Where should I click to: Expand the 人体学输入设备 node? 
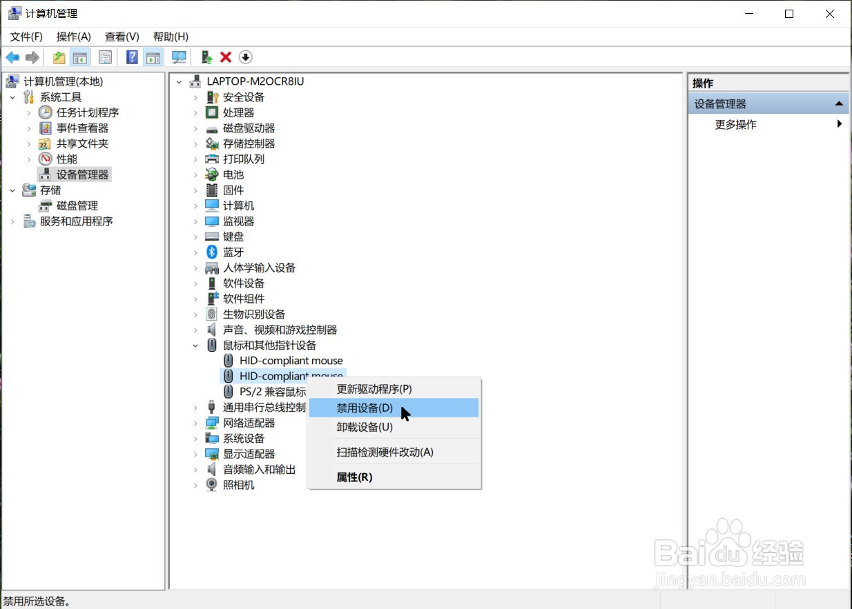(195, 268)
